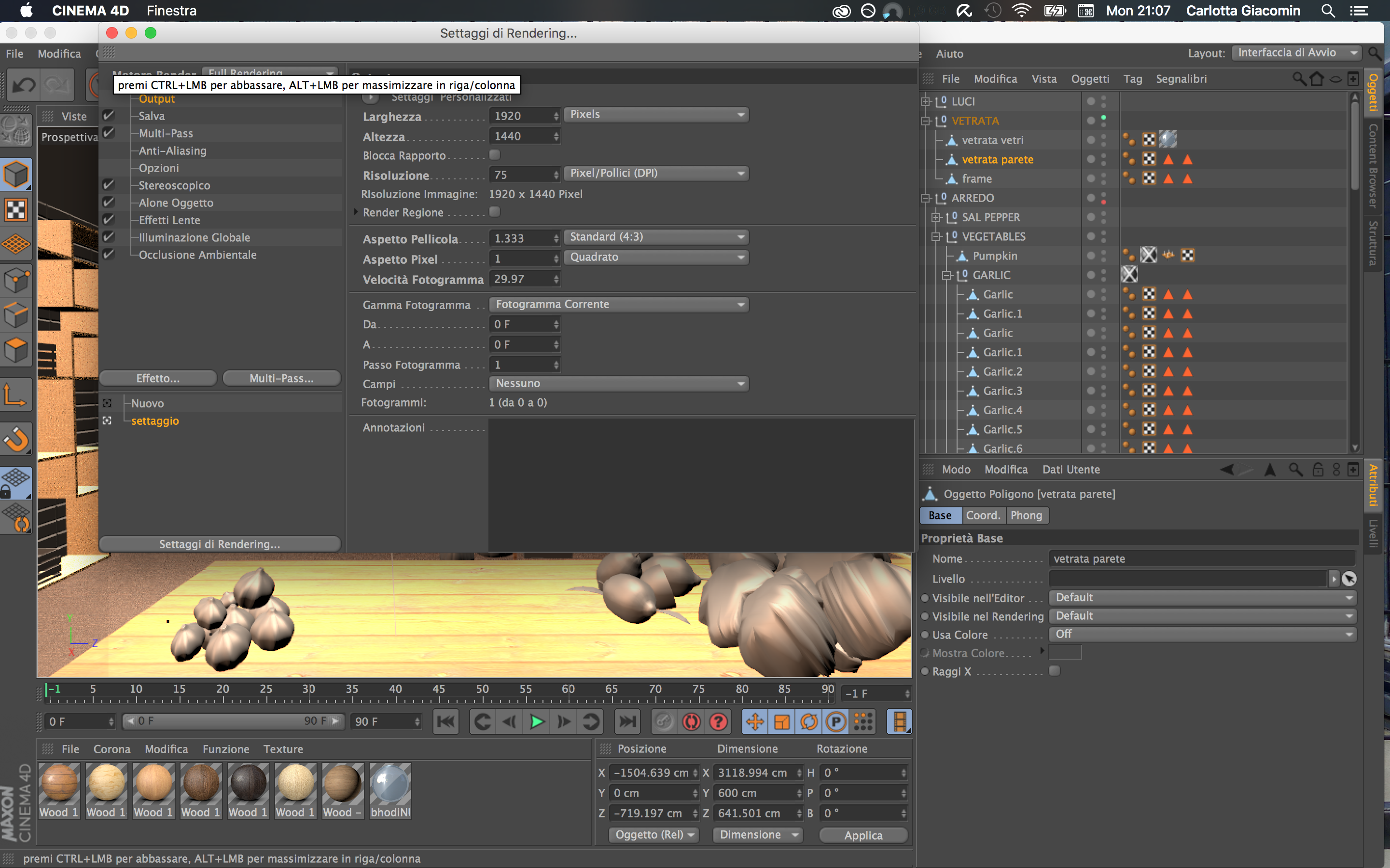Click the Applica button
Image resolution: width=1390 pixels, height=868 pixels.
pos(863,835)
